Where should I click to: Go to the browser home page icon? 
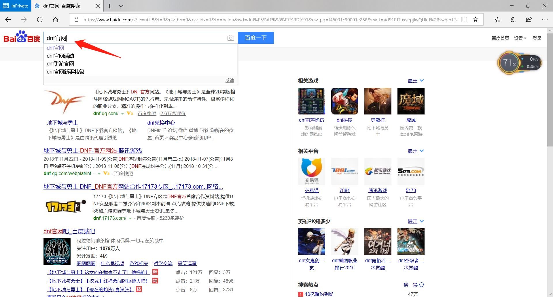(x=56, y=20)
